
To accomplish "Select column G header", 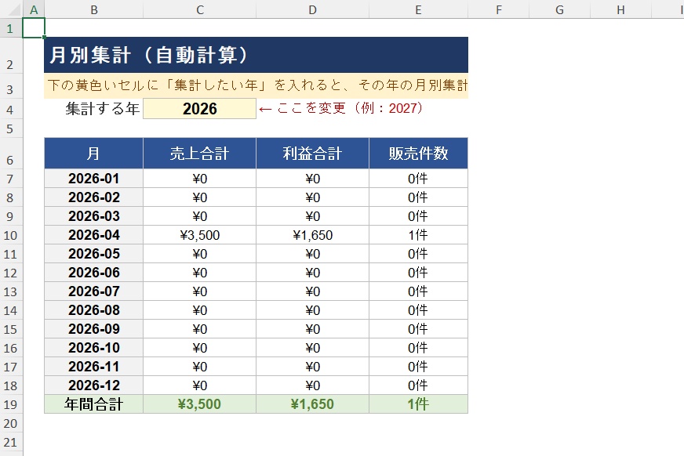I will 560,9.
